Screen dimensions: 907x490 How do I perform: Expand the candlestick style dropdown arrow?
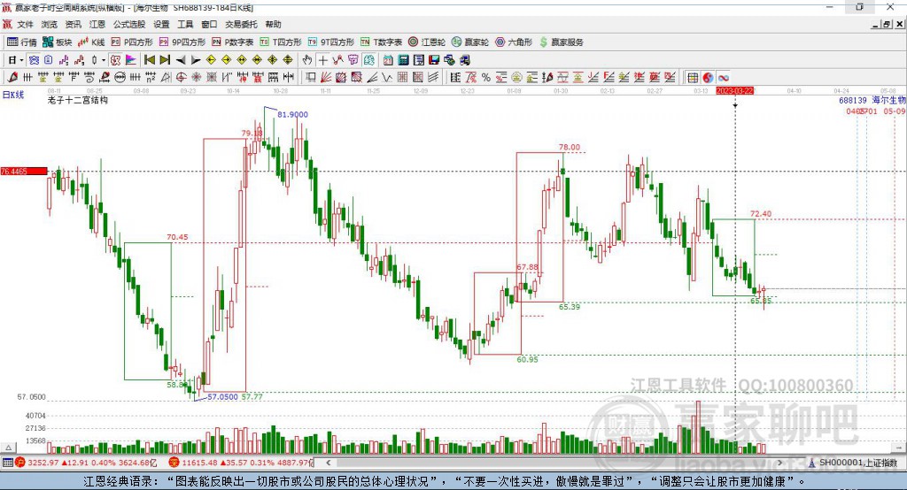point(103,60)
